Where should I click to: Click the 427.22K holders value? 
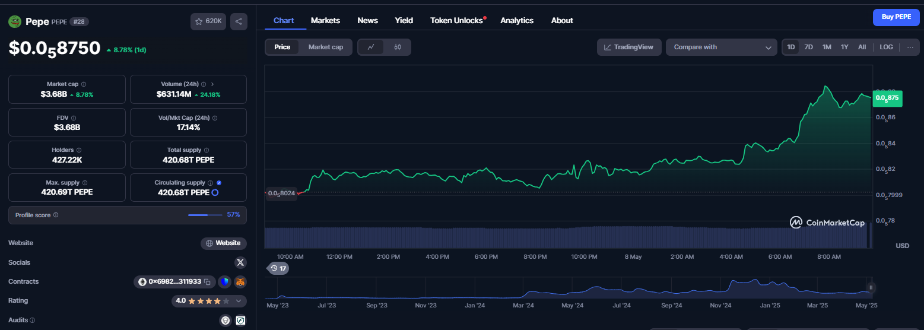(x=67, y=160)
